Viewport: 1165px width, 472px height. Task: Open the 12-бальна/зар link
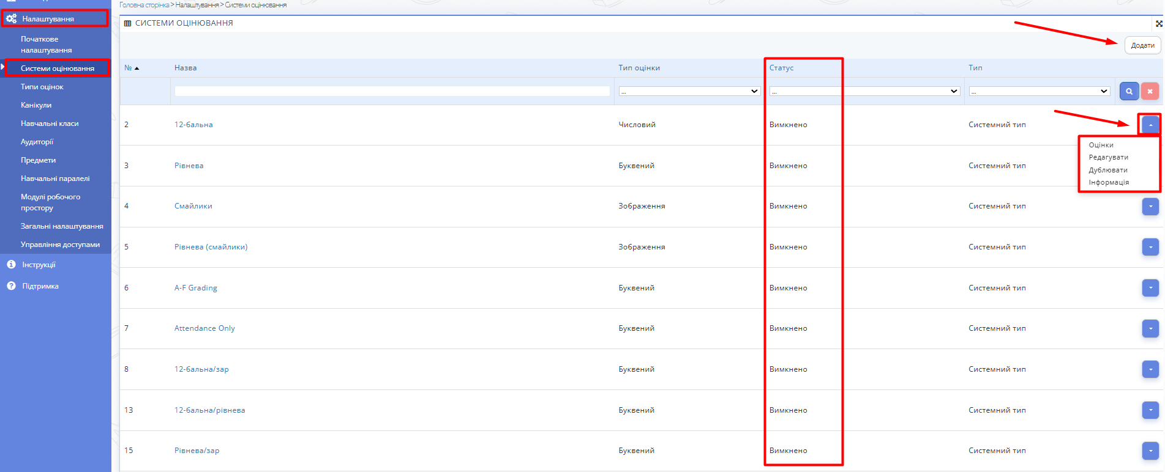[201, 369]
